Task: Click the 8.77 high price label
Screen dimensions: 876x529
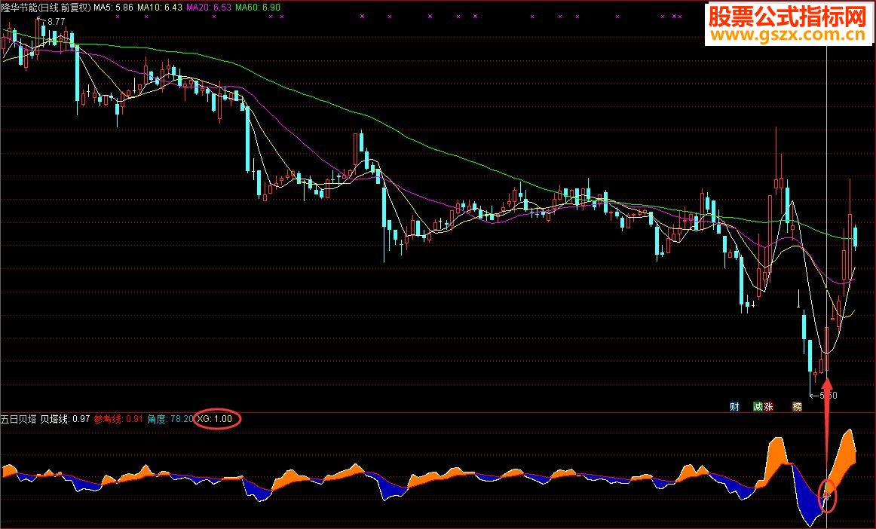Action: pyautogui.click(x=56, y=21)
